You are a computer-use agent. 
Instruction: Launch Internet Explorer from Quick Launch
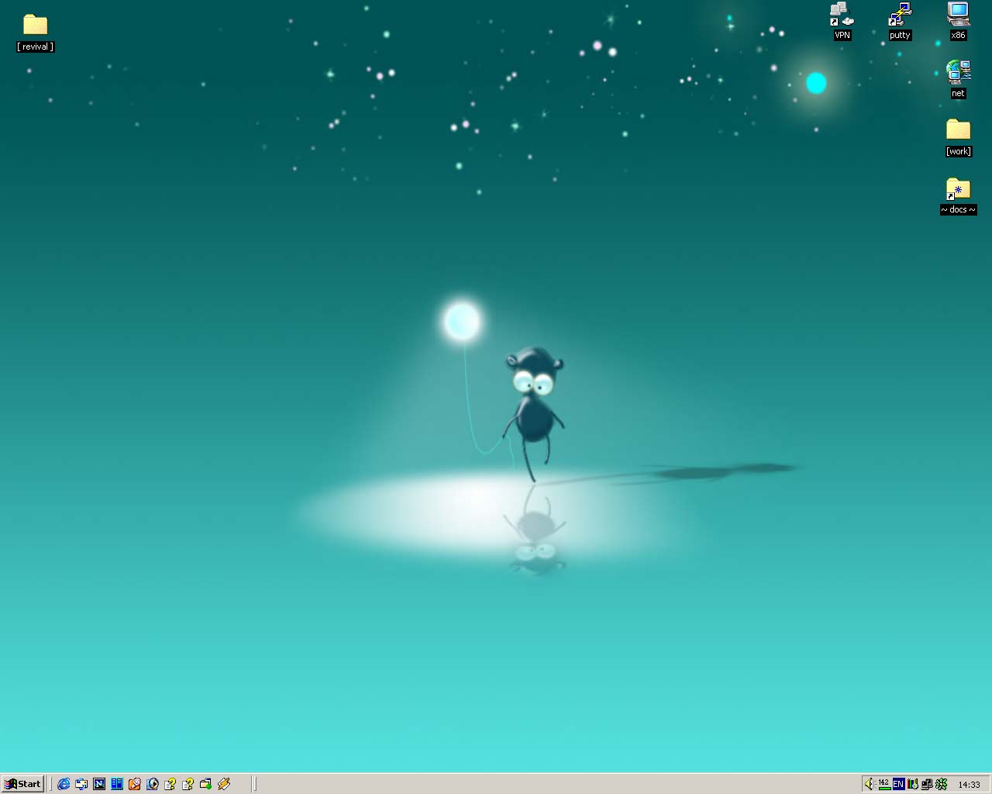click(64, 784)
